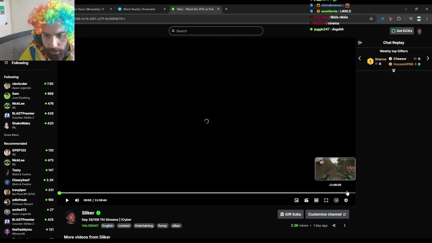
Task: Click the browser address bar URL
Action: (x=100, y=19)
